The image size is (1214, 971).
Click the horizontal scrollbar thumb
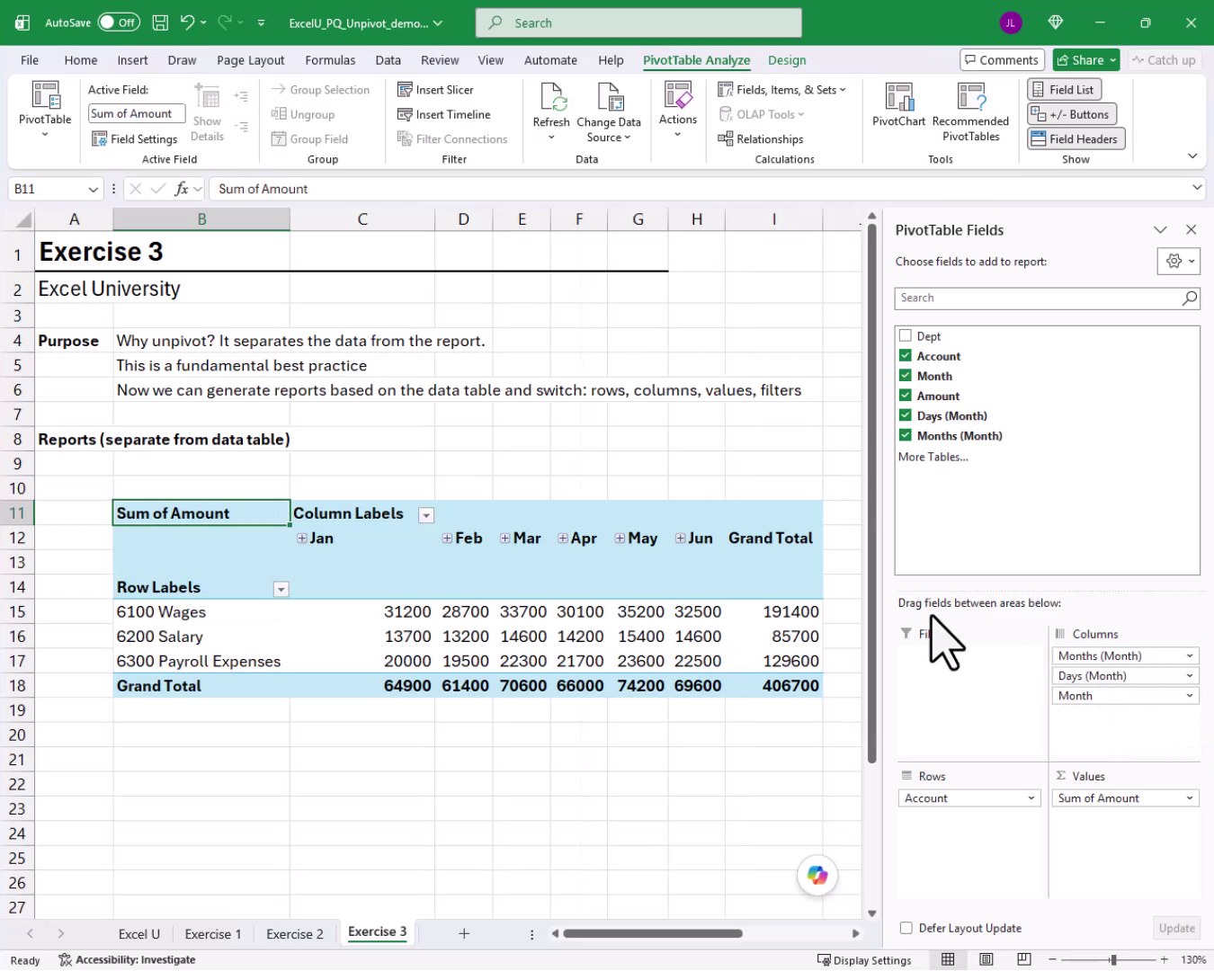(653, 933)
